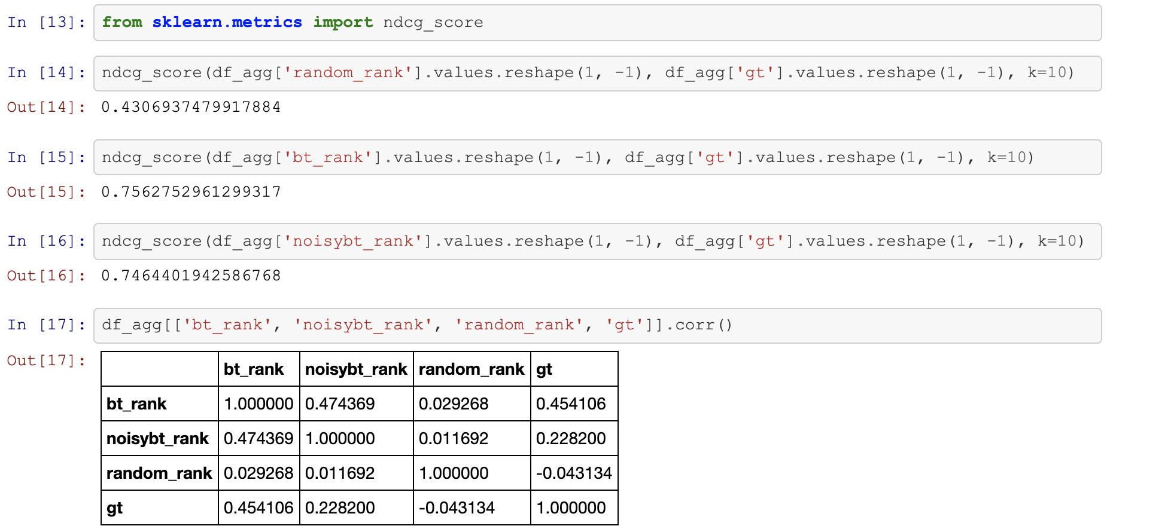This screenshot has height=532, width=1159.
Task: Click cell -0.043134 in gt row
Action: click(x=472, y=508)
